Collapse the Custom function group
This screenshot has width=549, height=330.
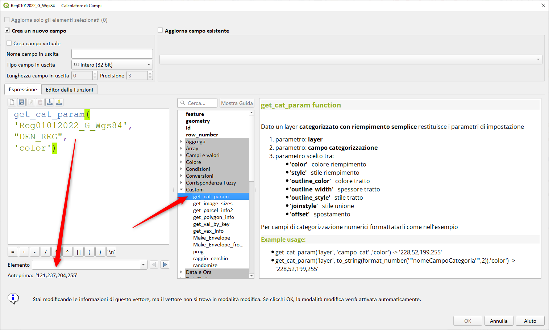pos(181,190)
